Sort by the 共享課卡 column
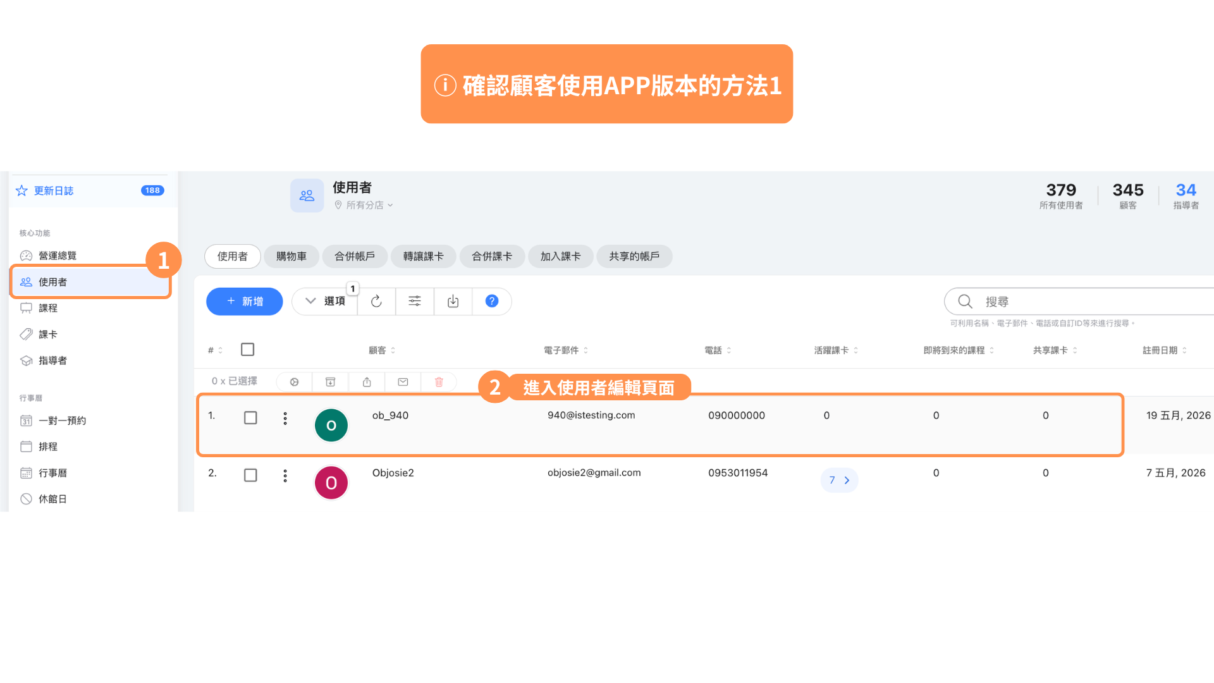 [x=1055, y=350]
